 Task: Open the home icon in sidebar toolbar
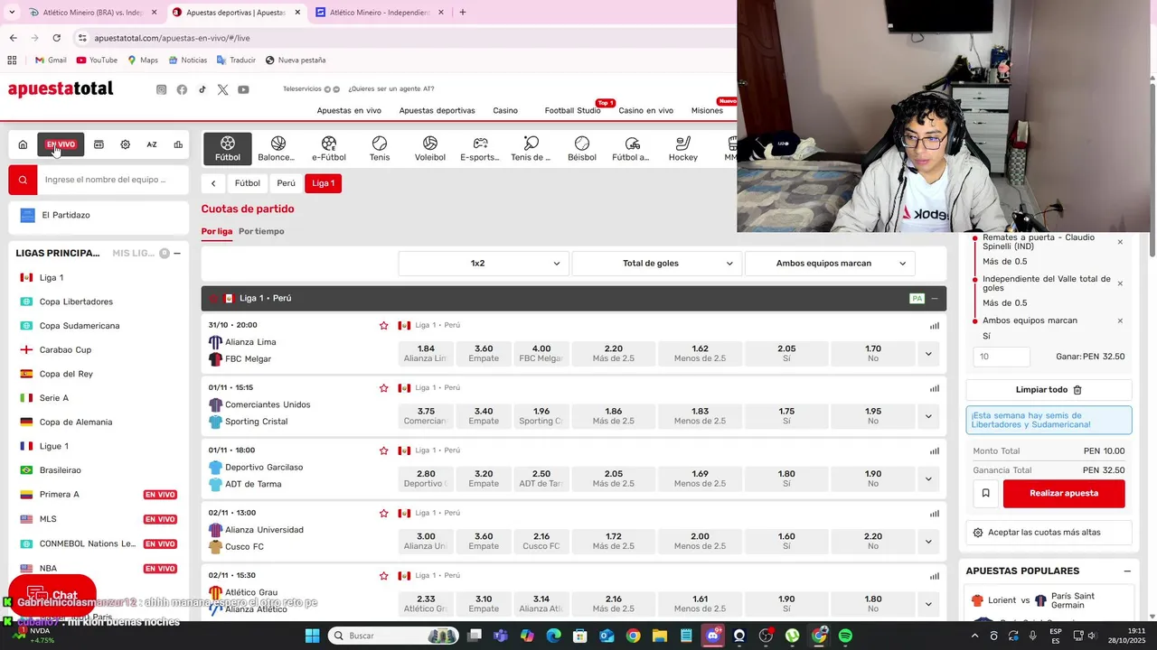click(23, 144)
